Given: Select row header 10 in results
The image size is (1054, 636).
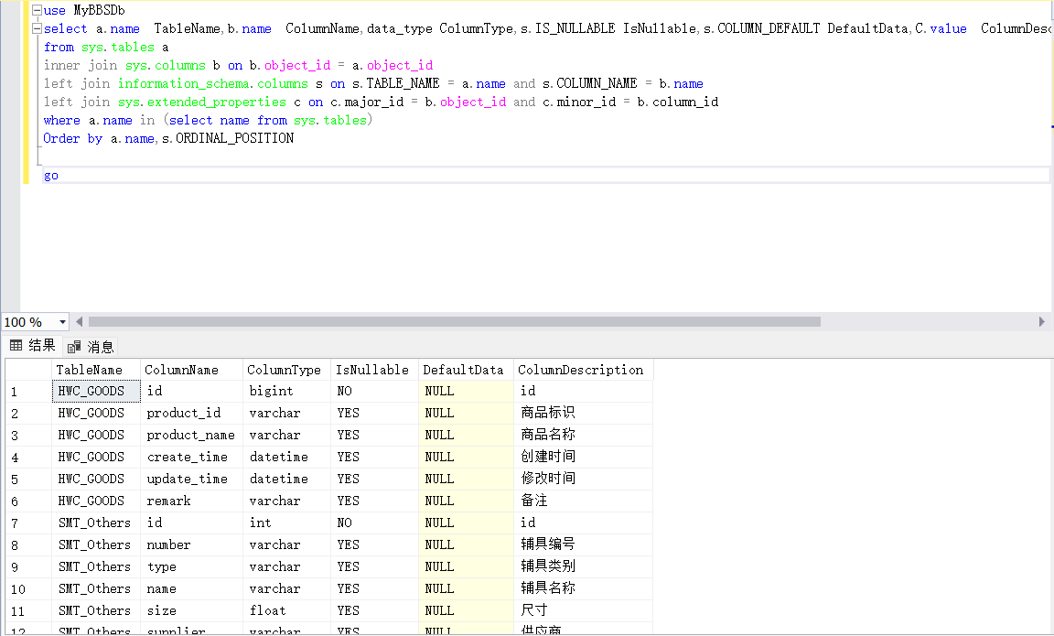Looking at the screenshot, I should click(29, 589).
